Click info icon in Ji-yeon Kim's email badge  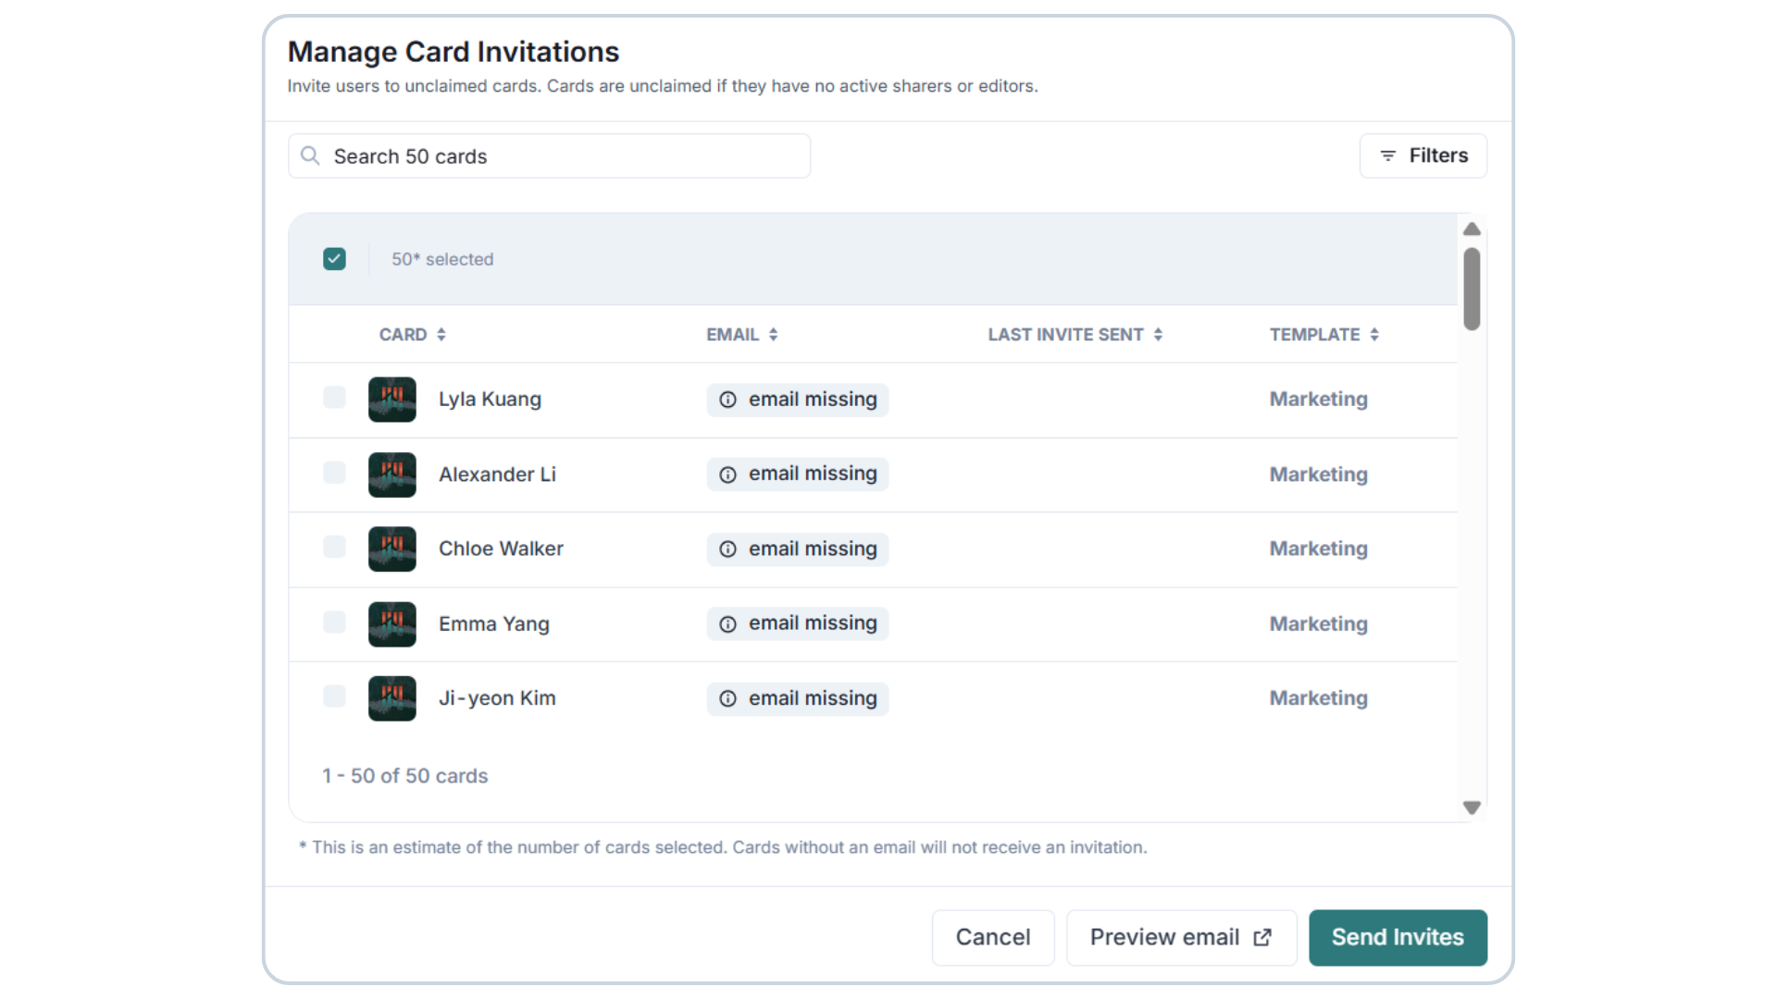[x=728, y=698]
